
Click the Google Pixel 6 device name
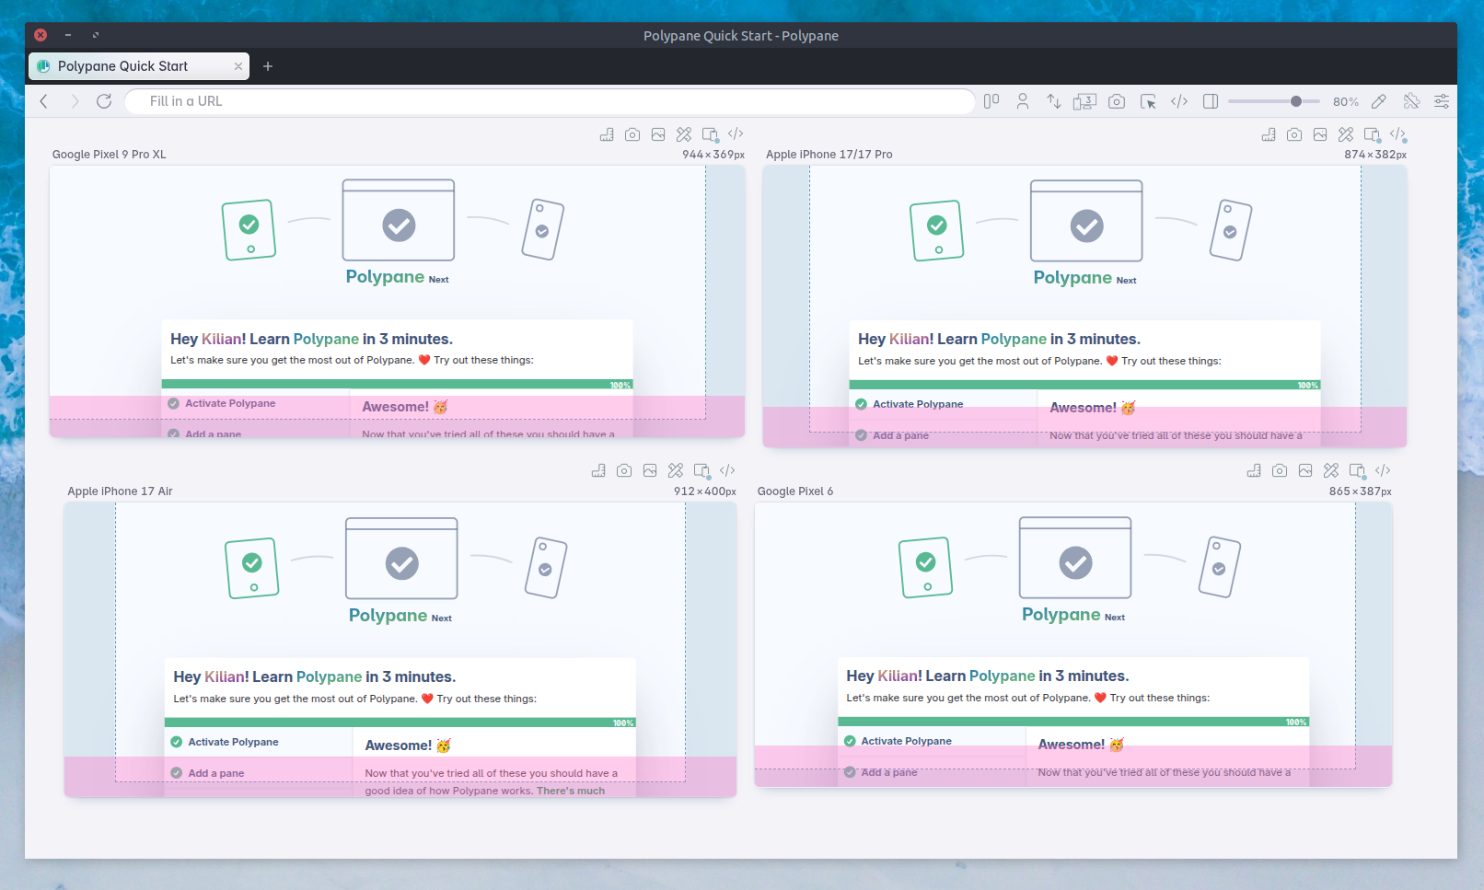795,491
